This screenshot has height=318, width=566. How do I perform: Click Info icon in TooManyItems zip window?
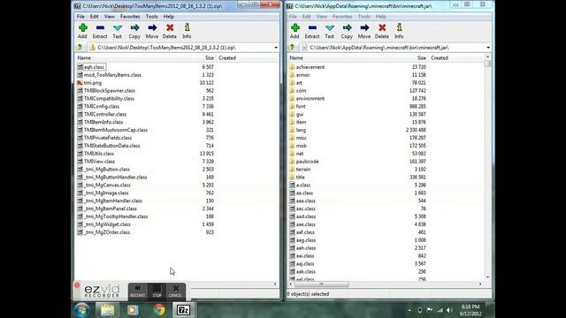tap(187, 27)
